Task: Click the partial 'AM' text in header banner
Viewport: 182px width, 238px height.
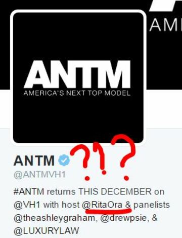Action: click(x=165, y=25)
